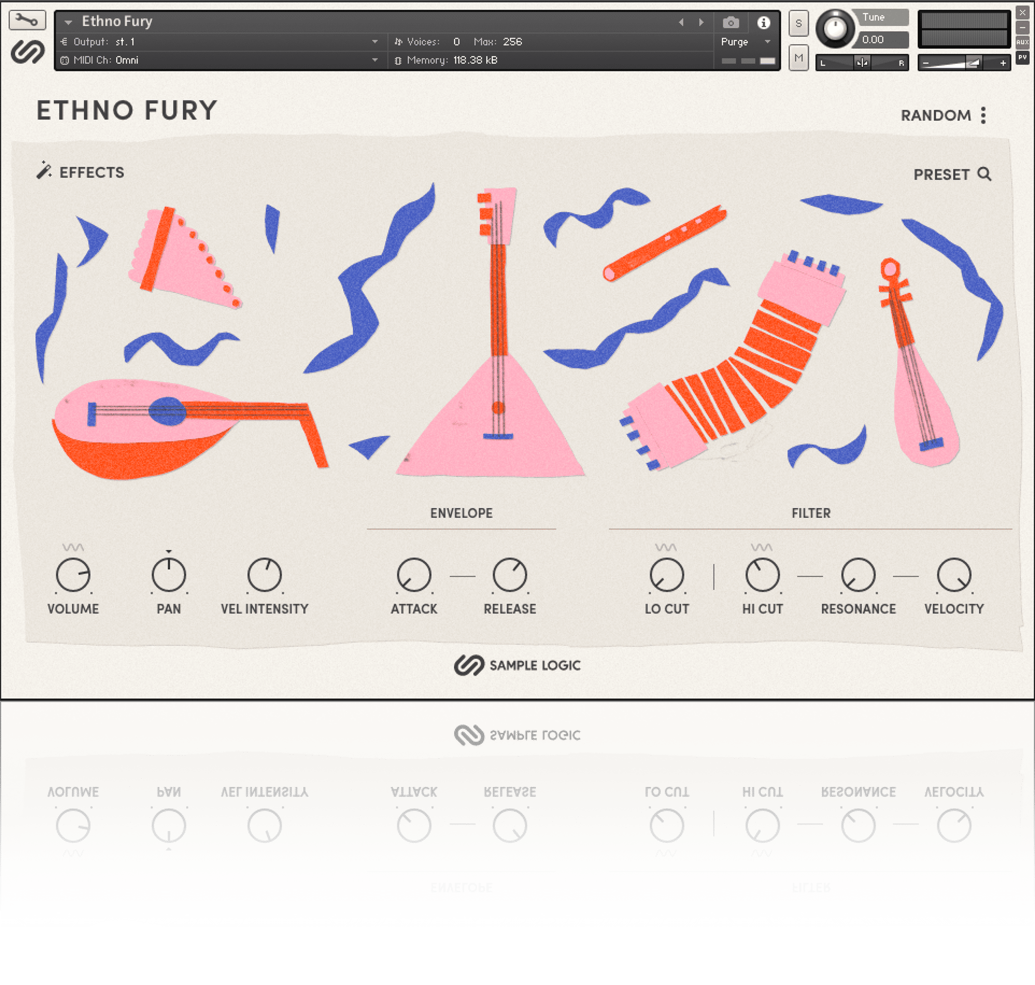Click the instrument info icon
The image size is (1035, 985).
pyautogui.click(x=763, y=23)
